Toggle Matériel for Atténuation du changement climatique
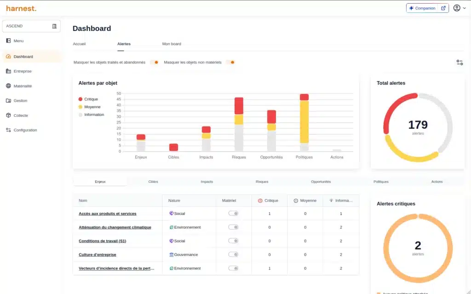 233,227
